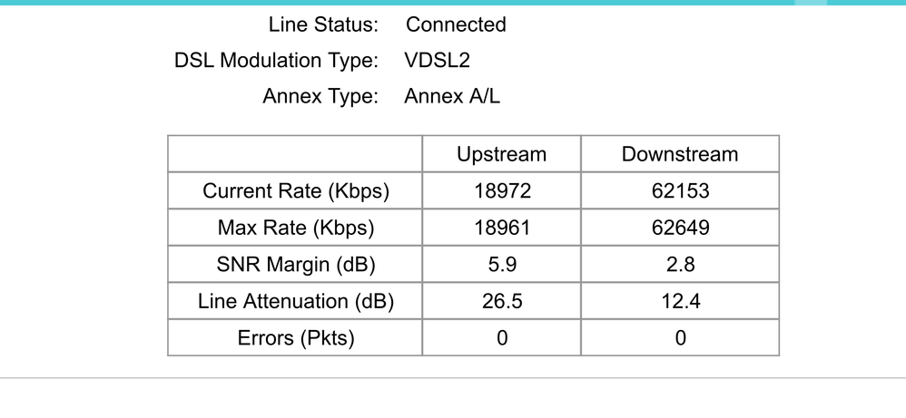Screen dimensions: 906x418
Task: Select the SNR Margin (dB) row label
Action: tap(295, 266)
